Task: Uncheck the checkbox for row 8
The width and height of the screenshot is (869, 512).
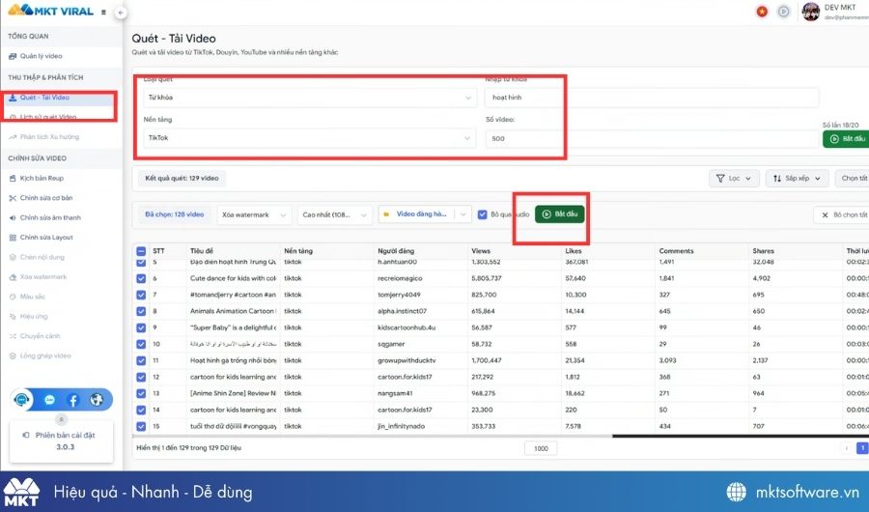Action: [x=141, y=311]
